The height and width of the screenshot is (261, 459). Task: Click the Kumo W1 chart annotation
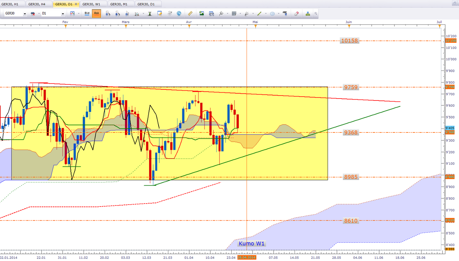pyautogui.click(x=252, y=243)
